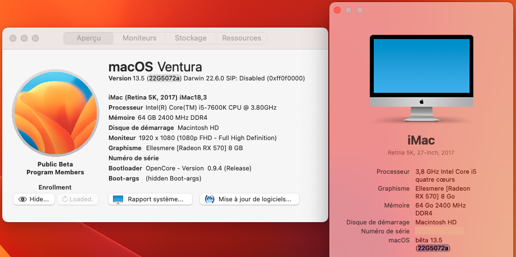Click the Loaded. enrollment button

pyautogui.click(x=78, y=199)
